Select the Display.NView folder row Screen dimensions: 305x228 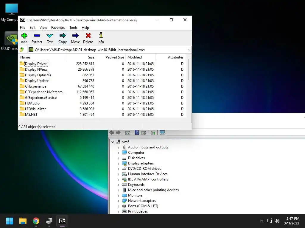[102, 69]
